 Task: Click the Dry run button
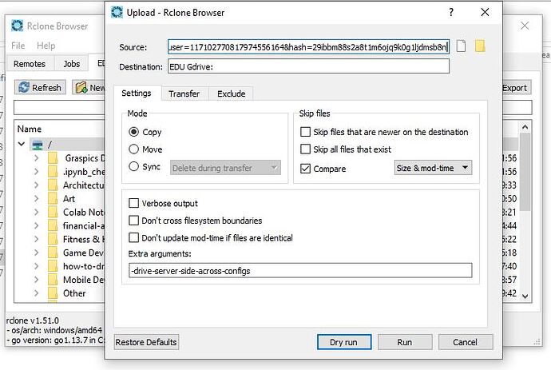coord(343,342)
